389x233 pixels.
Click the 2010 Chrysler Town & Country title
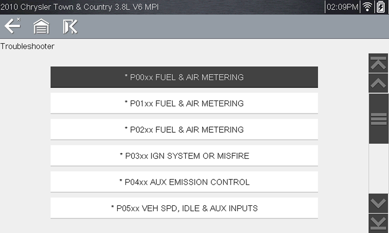[x=79, y=7]
